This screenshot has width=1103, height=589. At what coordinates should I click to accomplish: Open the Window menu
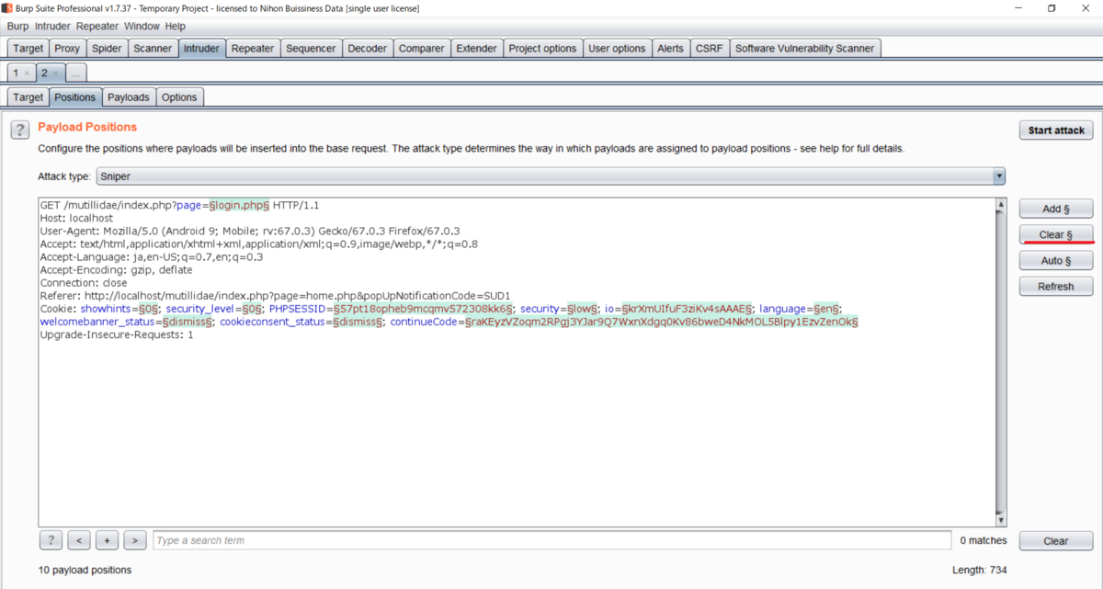[x=142, y=27]
